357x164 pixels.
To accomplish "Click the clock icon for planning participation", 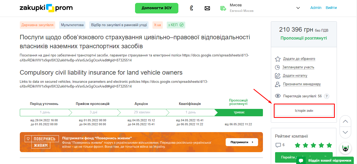I will point(277,67).
